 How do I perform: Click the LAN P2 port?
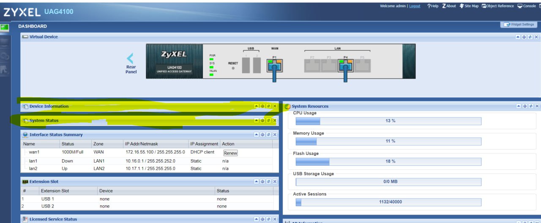312,65
